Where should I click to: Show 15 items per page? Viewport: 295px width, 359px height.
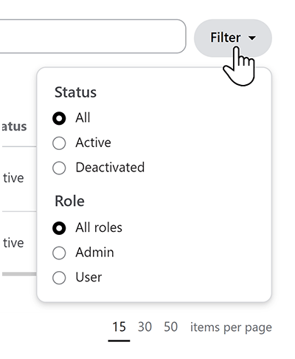[x=119, y=327]
